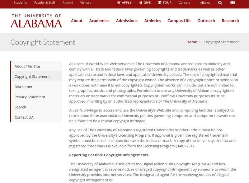This screenshot has height=183, width=249.
Task: Click the Tour building link
Action: pos(165,2)
